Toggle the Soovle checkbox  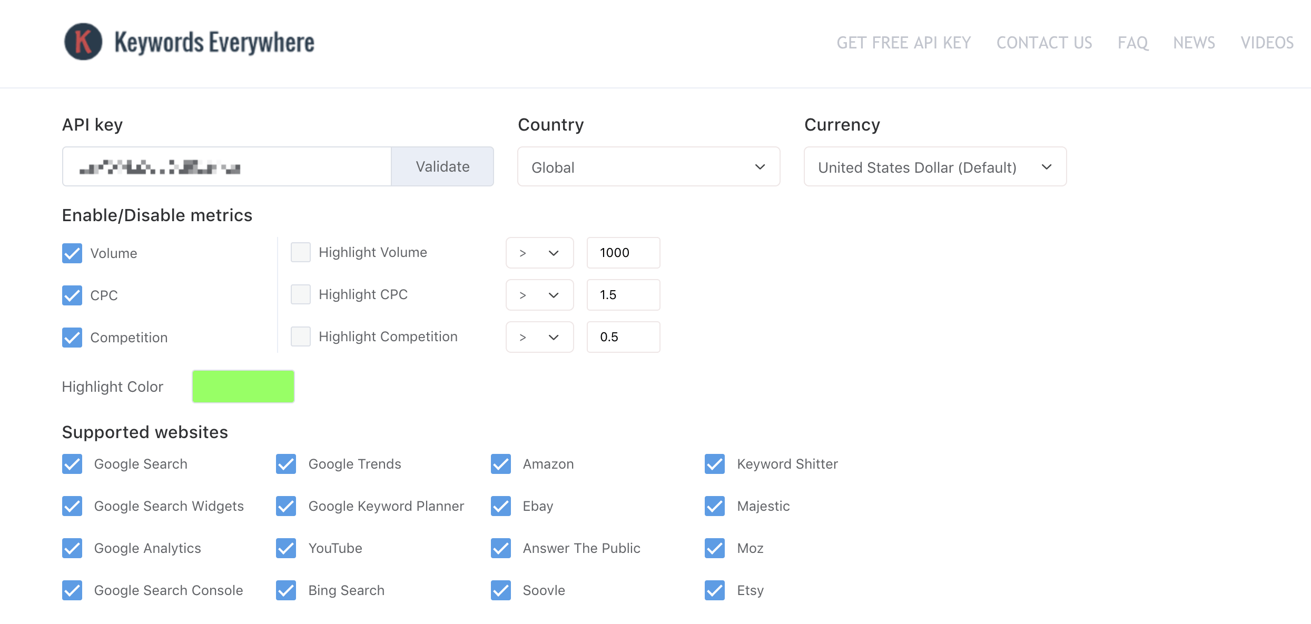coord(501,590)
